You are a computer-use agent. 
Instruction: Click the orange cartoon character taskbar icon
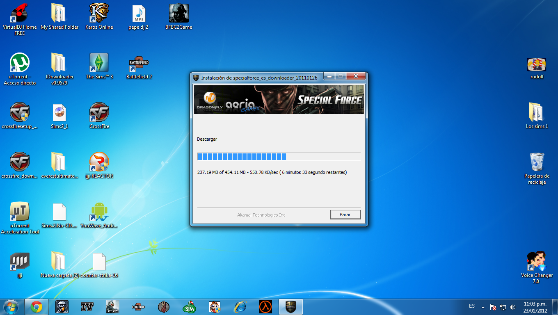(215, 307)
